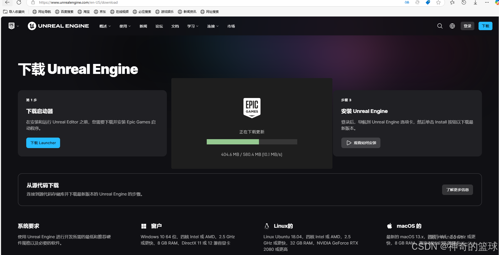The image size is (499, 255).
Task: Go to the 文档 page
Action: (175, 26)
